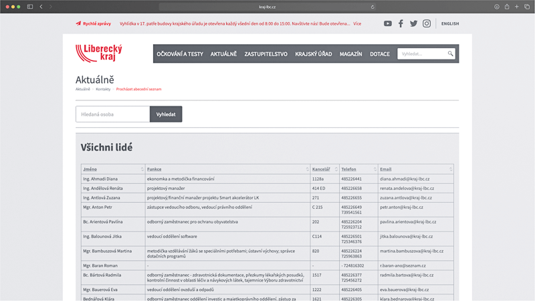Reload page using address bar icon
This screenshot has width=535, height=301.
pyautogui.click(x=372, y=7)
